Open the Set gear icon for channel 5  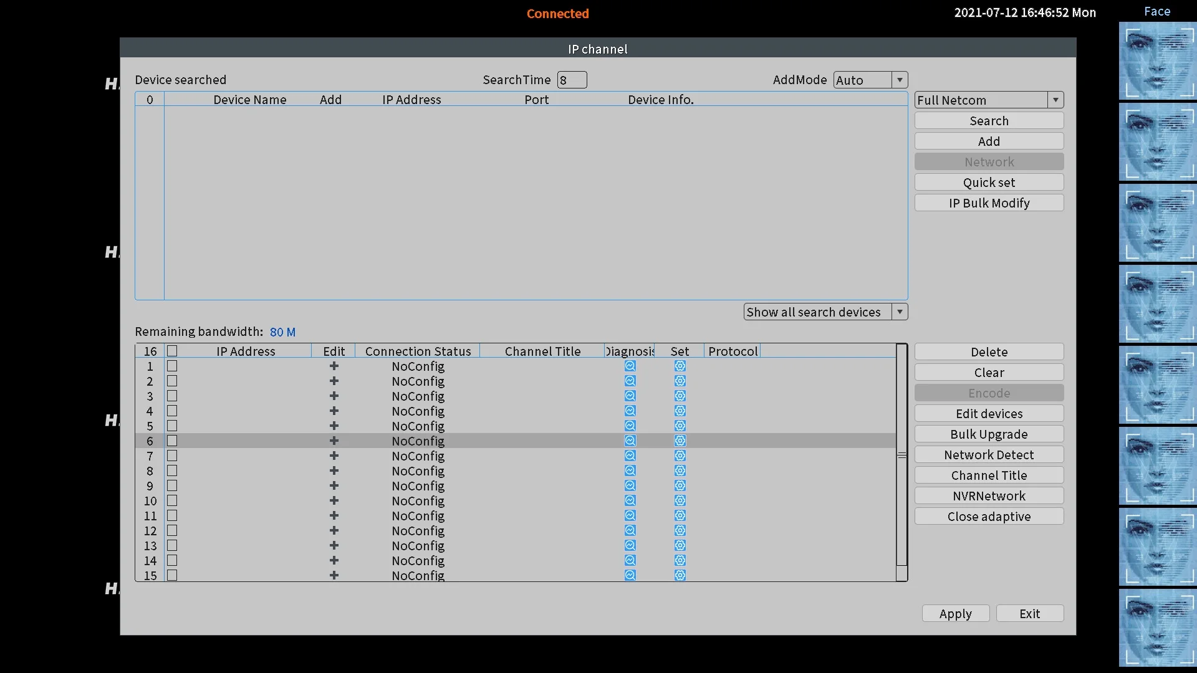(x=680, y=426)
